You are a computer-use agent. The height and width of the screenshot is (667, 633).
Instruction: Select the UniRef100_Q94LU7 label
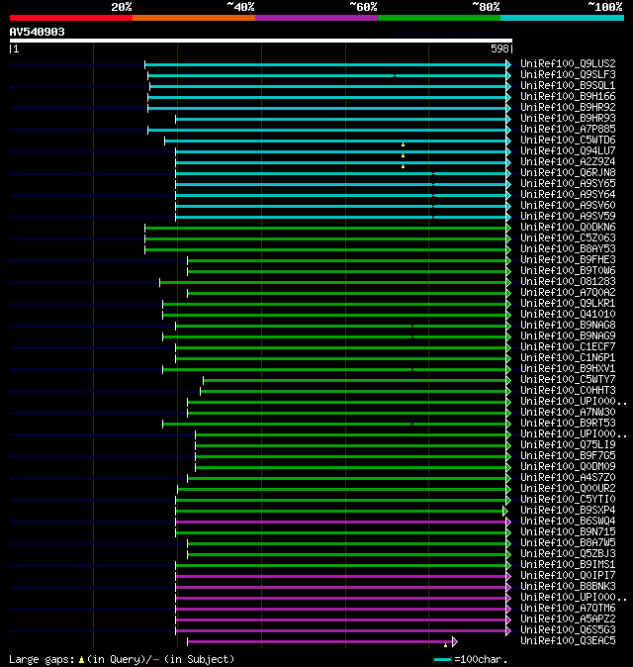pos(568,151)
